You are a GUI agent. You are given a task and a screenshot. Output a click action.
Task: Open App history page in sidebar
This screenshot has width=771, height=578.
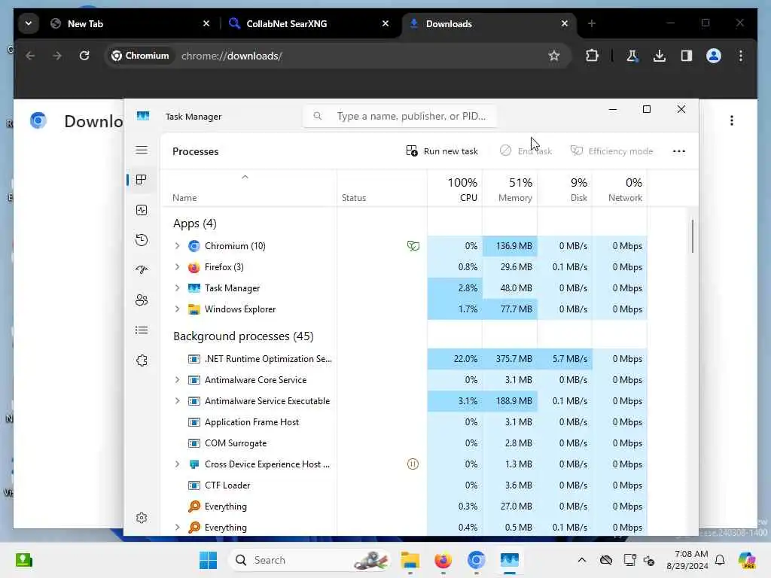click(142, 240)
